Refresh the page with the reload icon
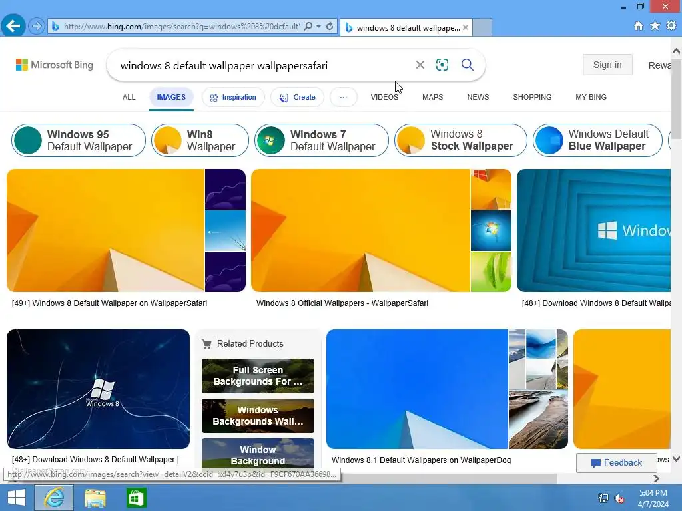682x511 pixels. pyautogui.click(x=330, y=27)
